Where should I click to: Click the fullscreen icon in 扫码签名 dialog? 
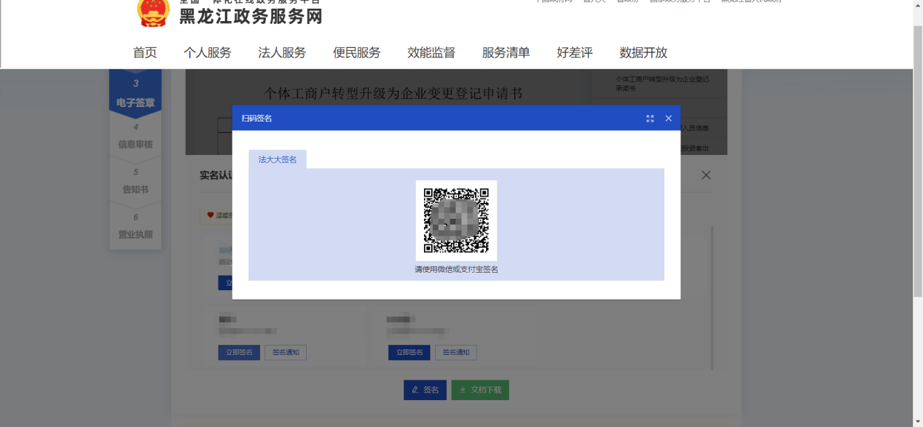650,119
